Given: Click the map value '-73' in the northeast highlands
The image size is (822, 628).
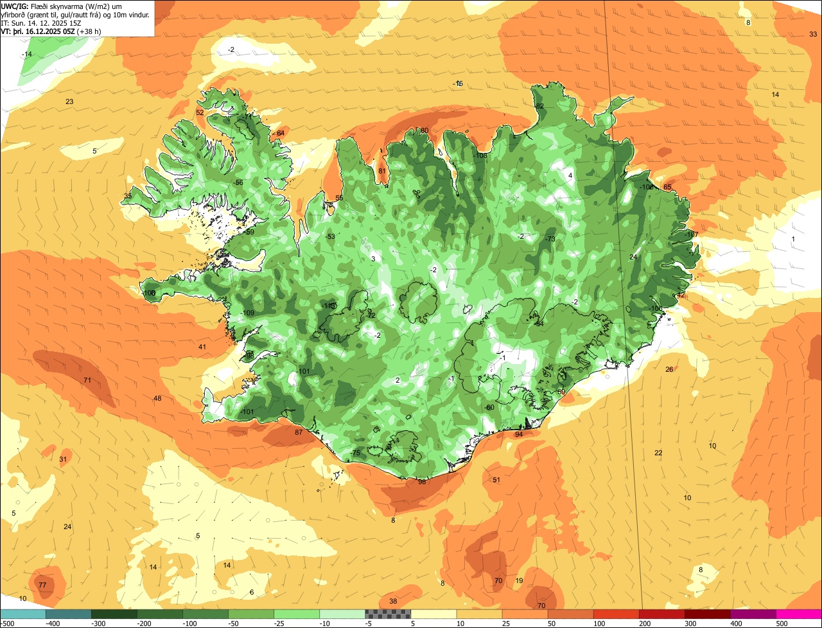Looking at the screenshot, I should 550,239.
